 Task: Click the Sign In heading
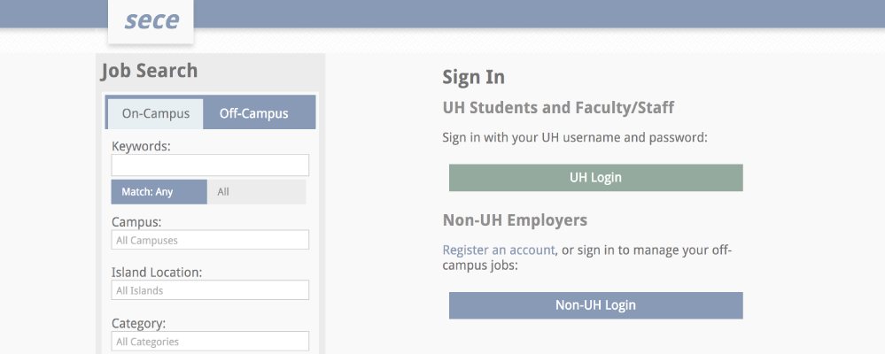474,77
